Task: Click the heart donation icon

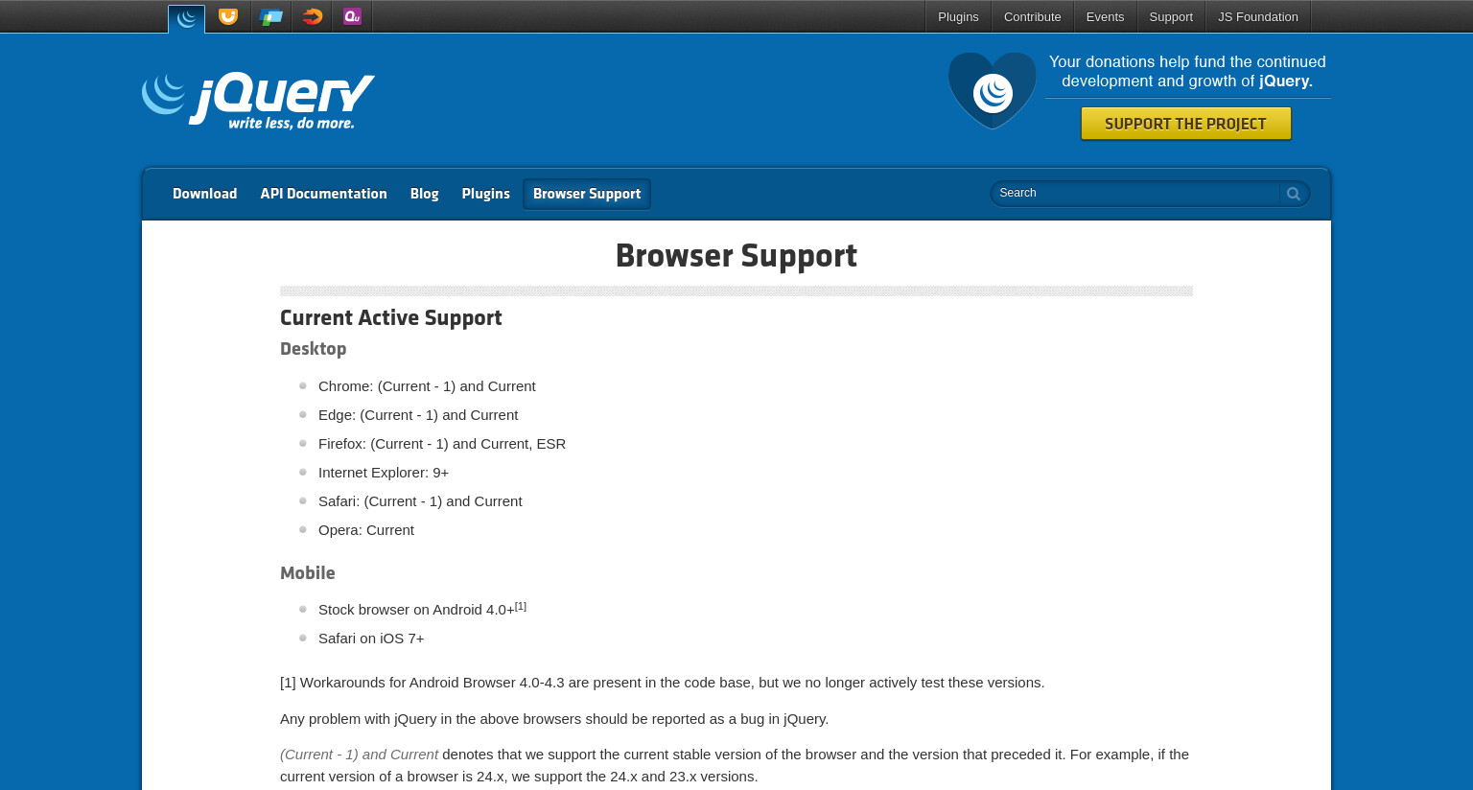Action: click(993, 90)
